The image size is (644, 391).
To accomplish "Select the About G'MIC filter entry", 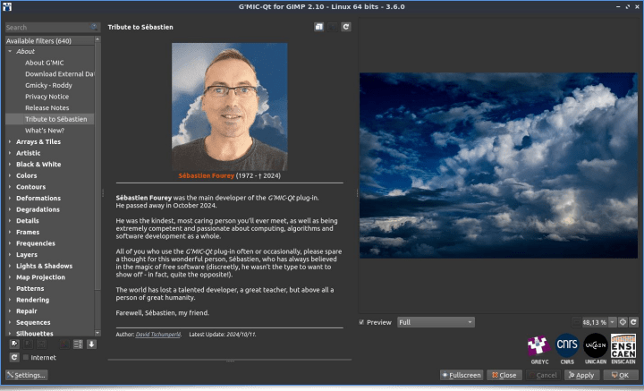I will [45, 63].
